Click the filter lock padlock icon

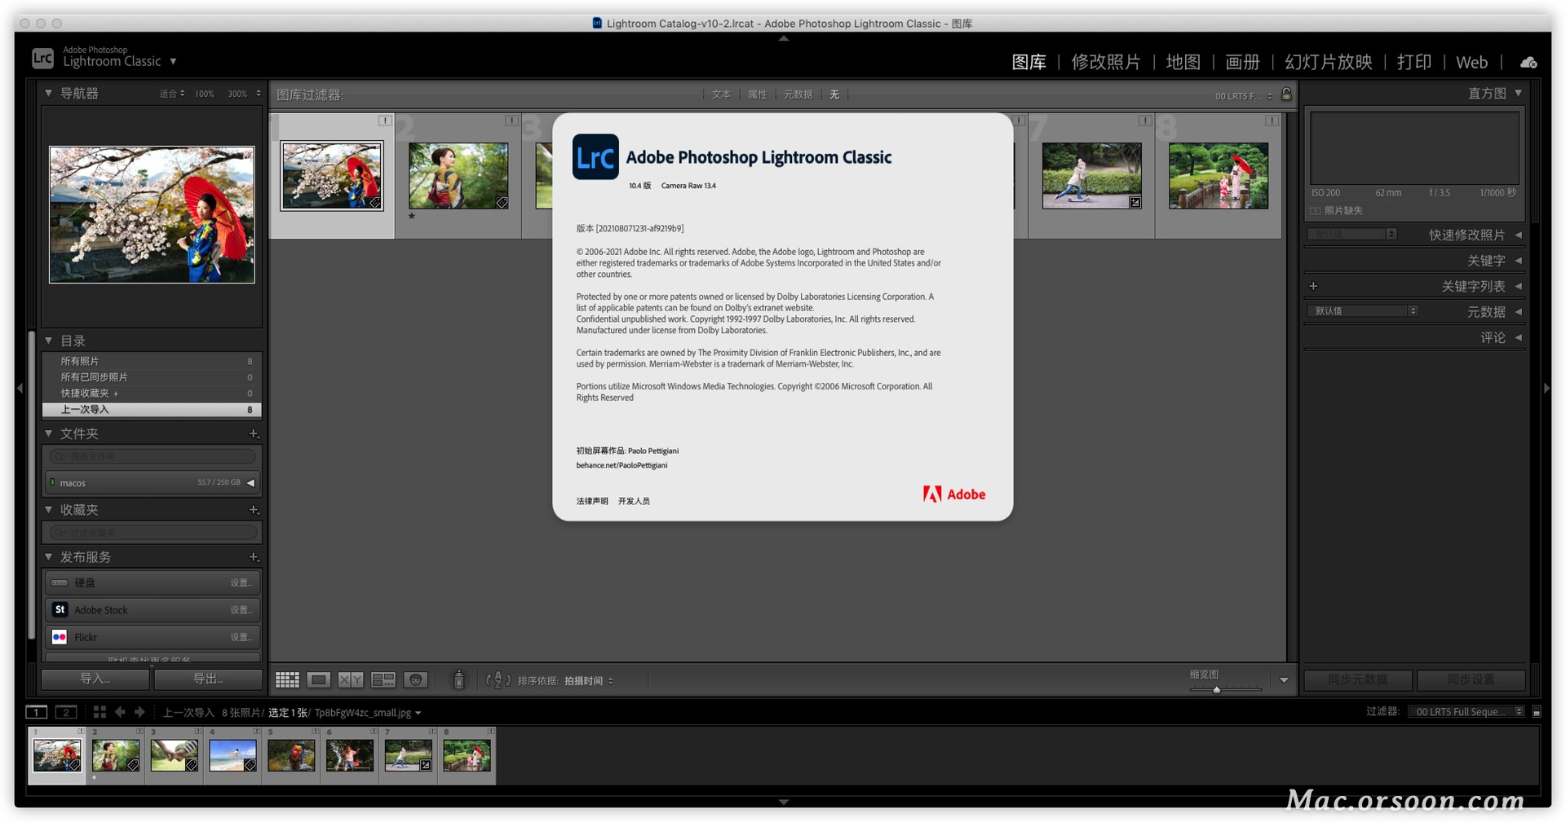[1286, 95]
